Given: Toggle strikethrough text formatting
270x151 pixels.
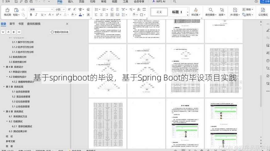Looking at the screenshot, I should coord(50,15).
